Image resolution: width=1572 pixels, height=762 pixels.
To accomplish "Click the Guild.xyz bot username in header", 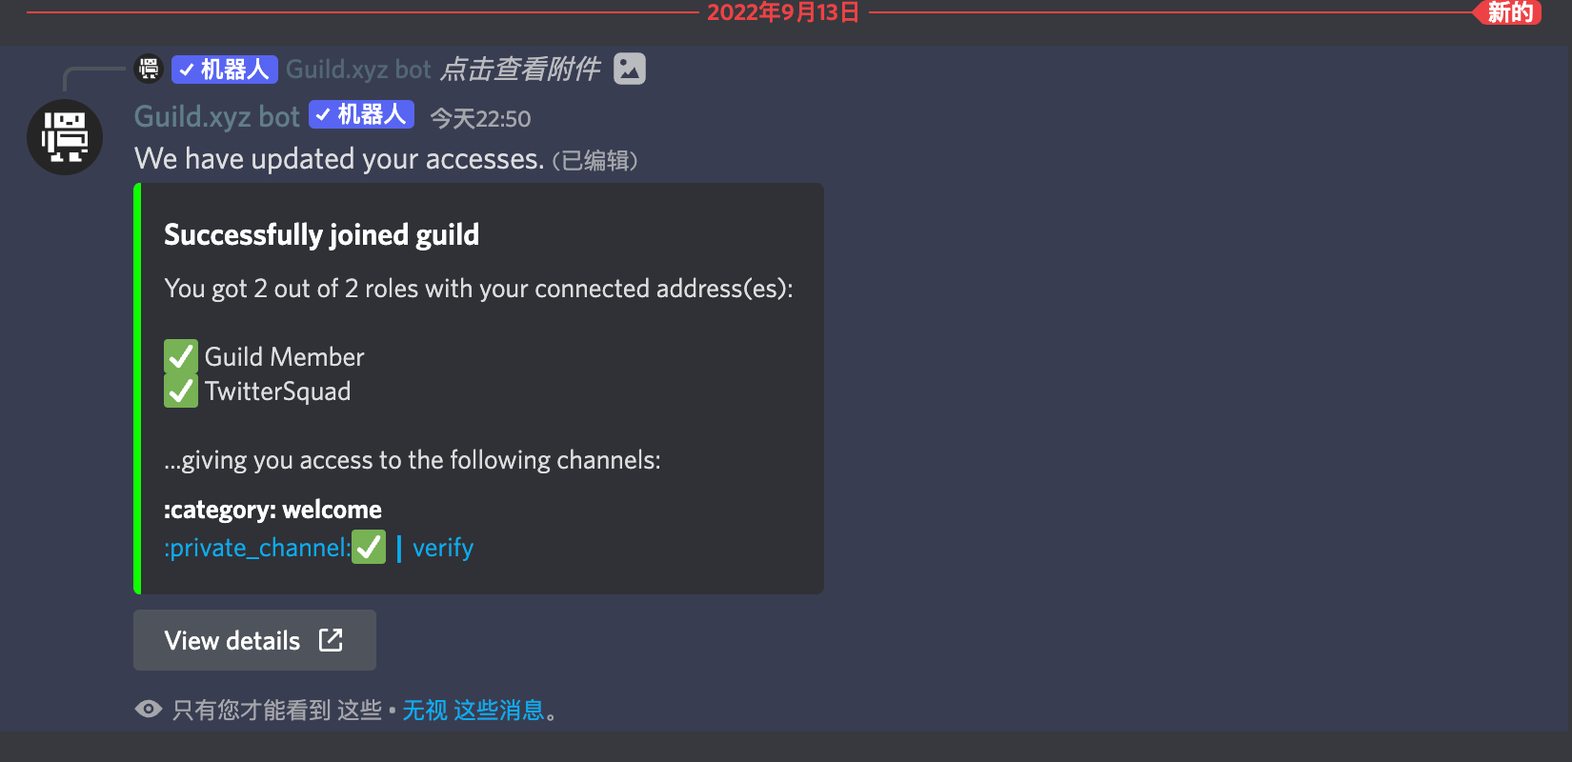I will pyautogui.click(x=217, y=116).
